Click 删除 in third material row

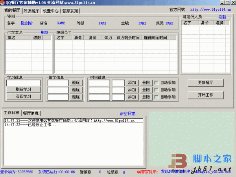point(146,97)
